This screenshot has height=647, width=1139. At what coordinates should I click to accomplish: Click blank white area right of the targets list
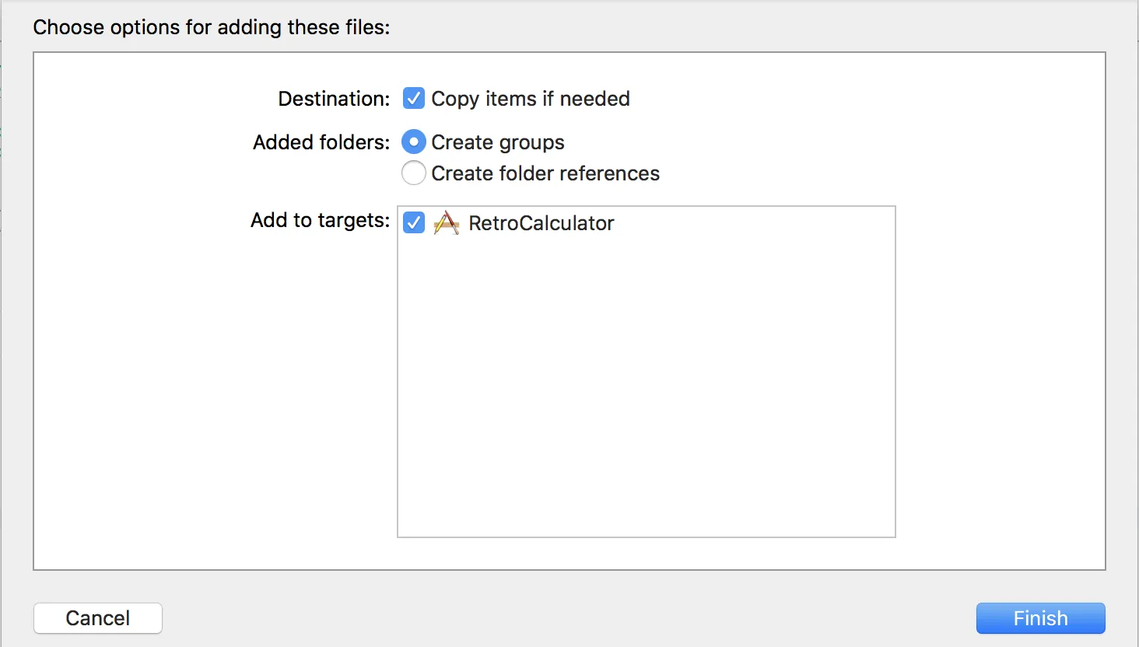point(1000,350)
